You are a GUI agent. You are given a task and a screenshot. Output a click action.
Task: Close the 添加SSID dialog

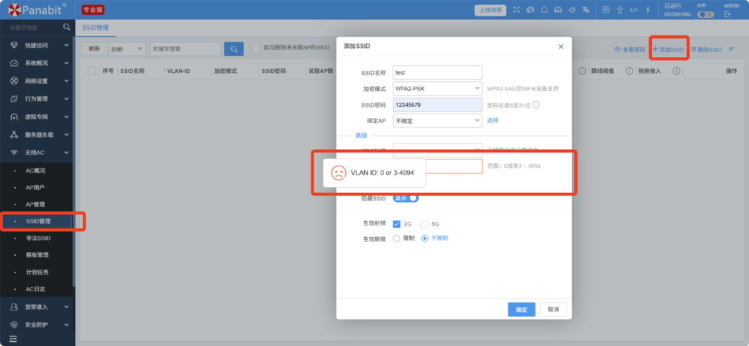[561, 46]
